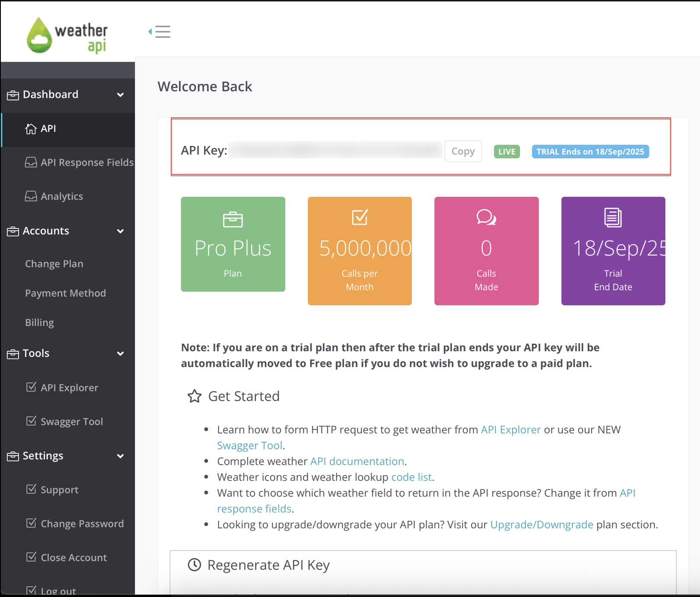Open Upgrade/Downgrade plan link
This screenshot has width=700, height=597.
tap(541, 525)
